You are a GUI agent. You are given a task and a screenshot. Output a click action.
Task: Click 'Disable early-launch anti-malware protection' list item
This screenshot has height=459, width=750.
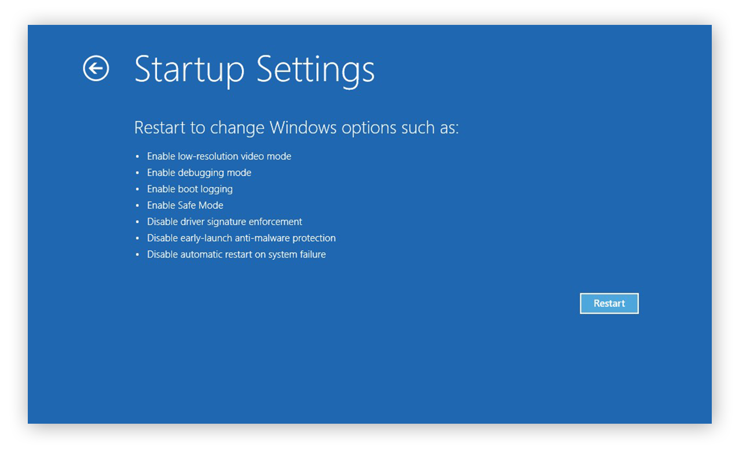242,238
